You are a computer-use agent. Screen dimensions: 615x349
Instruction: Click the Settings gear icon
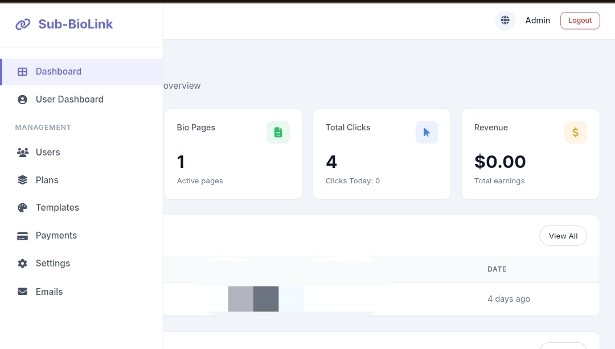tap(22, 264)
